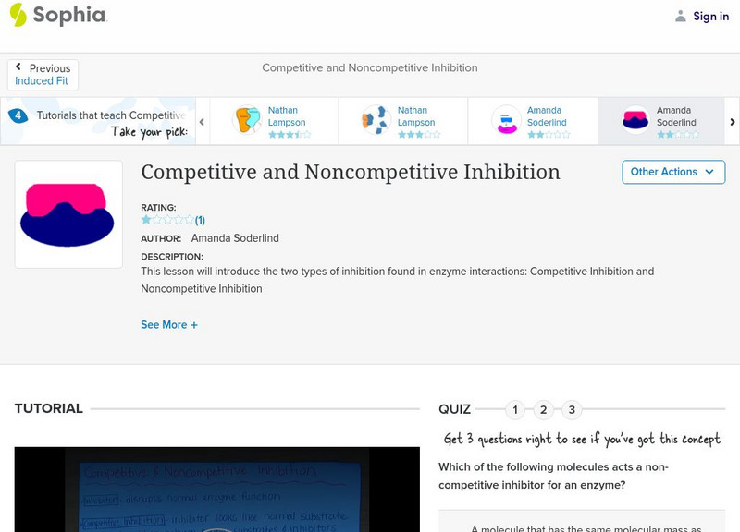The image size is (740, 532).
Task: Click the large pink and navy tutorial image
Action: point(68,214)
